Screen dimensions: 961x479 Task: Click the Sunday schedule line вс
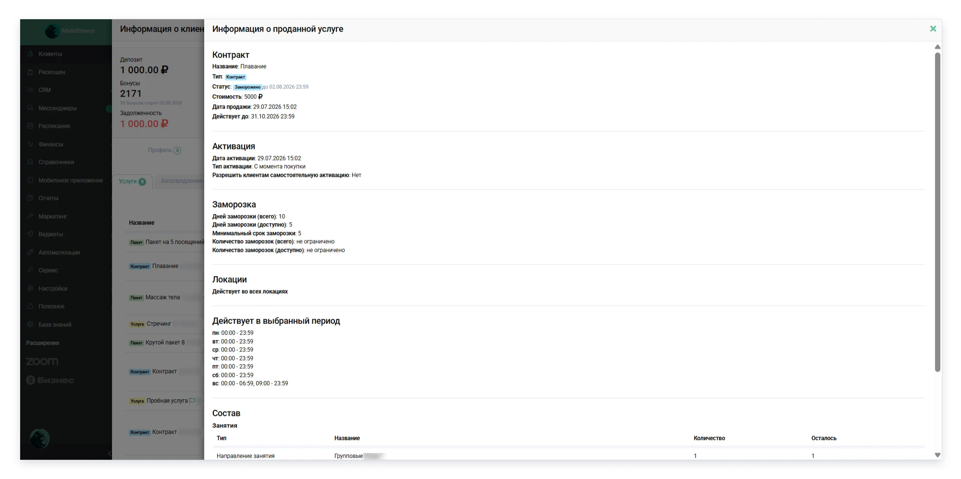pyautogui.click(x=250, y=383)
